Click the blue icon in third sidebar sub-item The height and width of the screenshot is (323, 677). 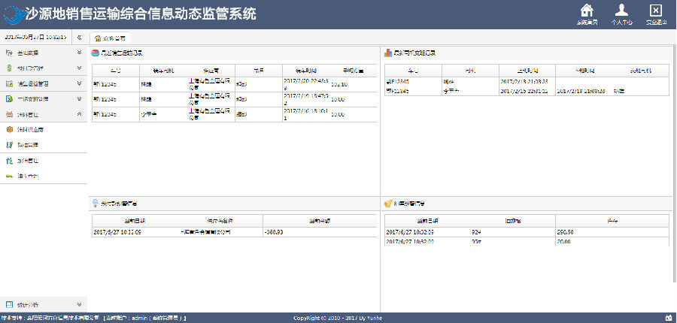coord(9,161)
